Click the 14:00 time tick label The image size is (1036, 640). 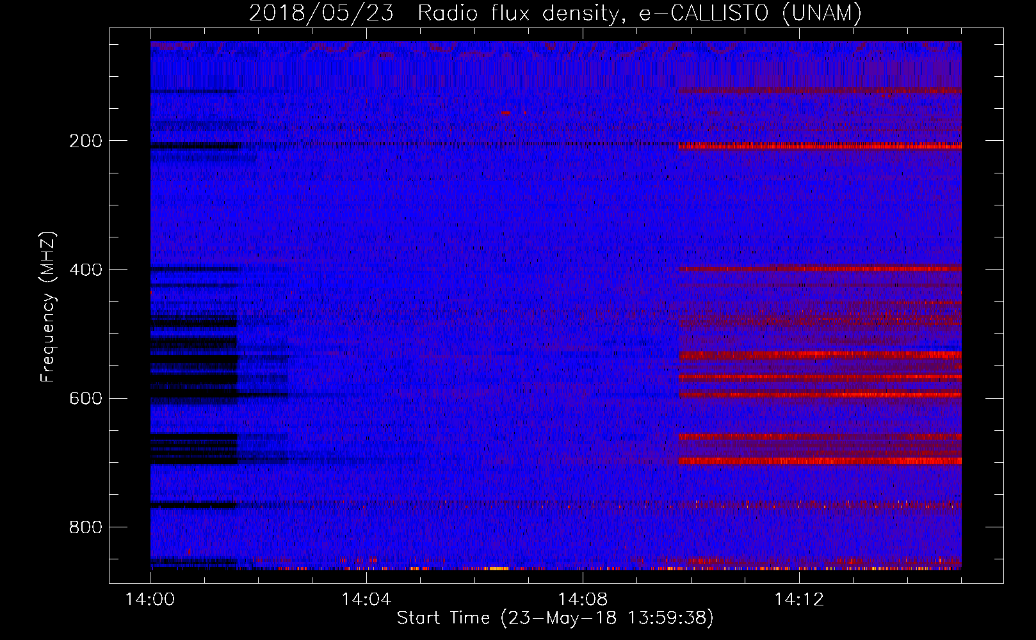(150, 600)
